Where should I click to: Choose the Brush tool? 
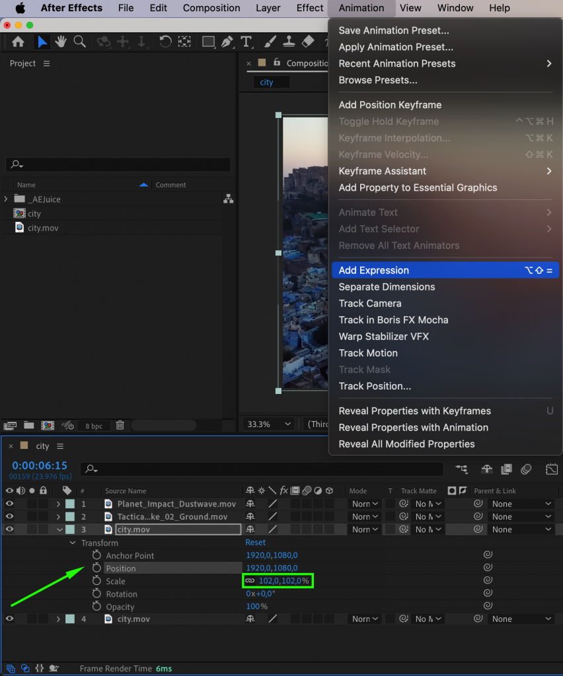point(270,42)
